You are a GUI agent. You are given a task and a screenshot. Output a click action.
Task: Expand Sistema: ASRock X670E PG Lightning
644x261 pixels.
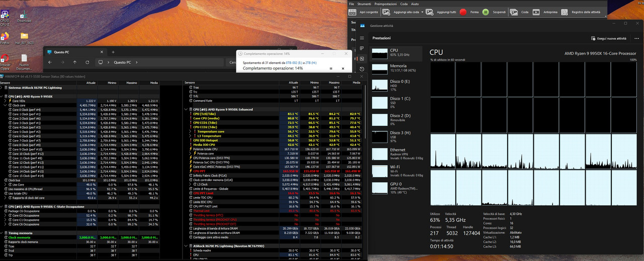pos(2,88)
